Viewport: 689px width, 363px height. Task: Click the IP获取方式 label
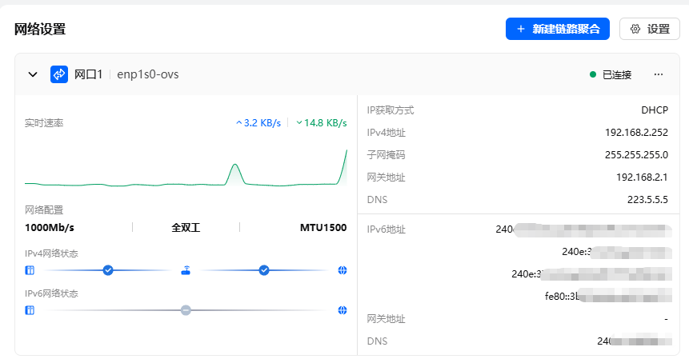[x=391, y=110]
